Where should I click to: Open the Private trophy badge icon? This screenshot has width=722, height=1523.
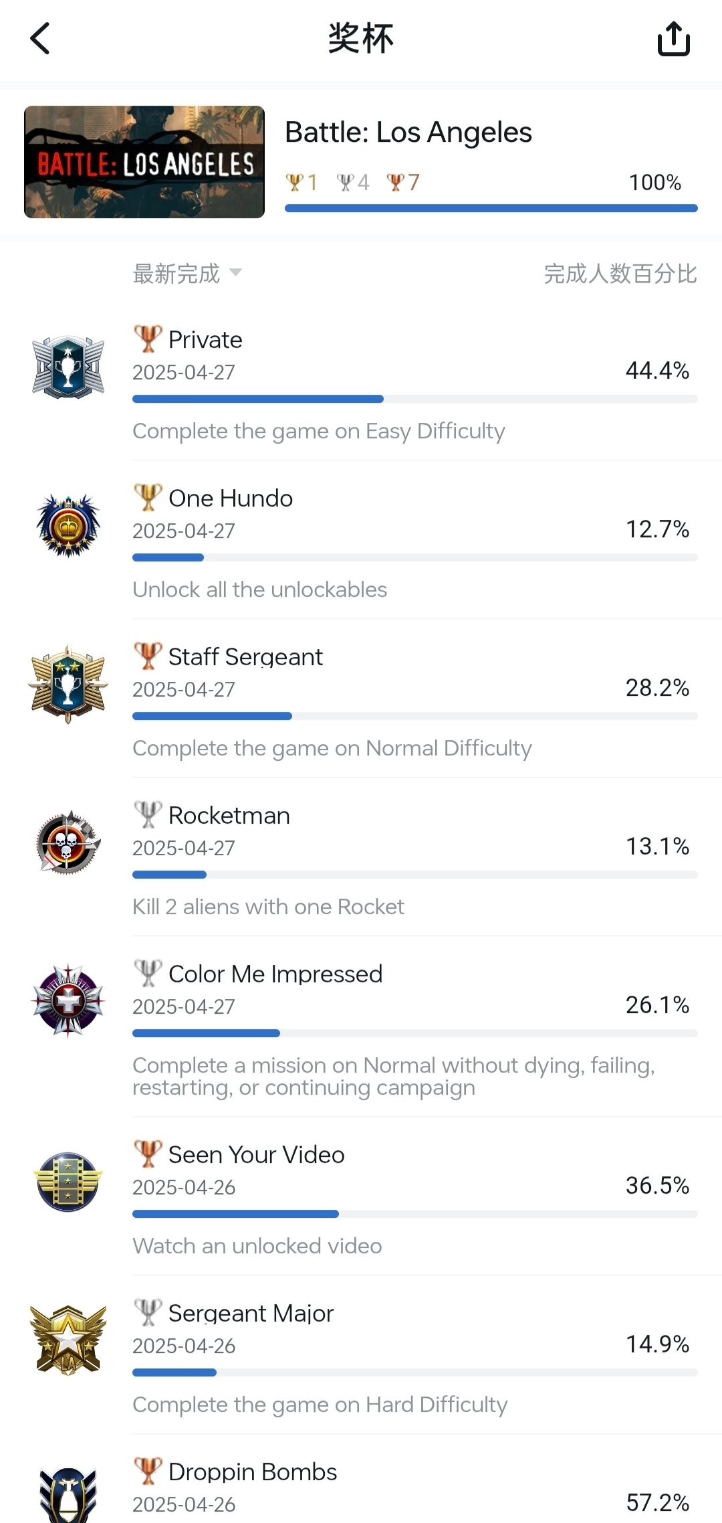[x=68, y=367]
